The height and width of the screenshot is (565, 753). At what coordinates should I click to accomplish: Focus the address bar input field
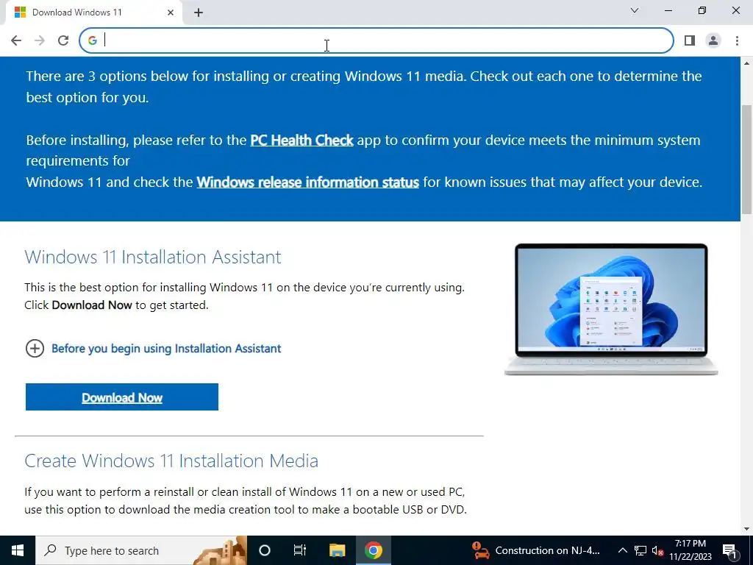(x=376, y=40)
